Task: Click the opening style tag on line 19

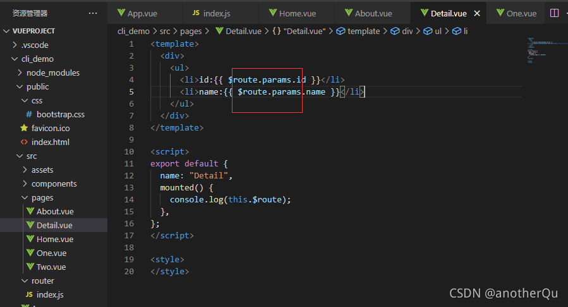Action: 167,260
